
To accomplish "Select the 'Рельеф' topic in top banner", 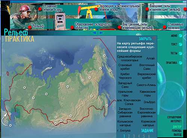I will (x=38, y=26).
